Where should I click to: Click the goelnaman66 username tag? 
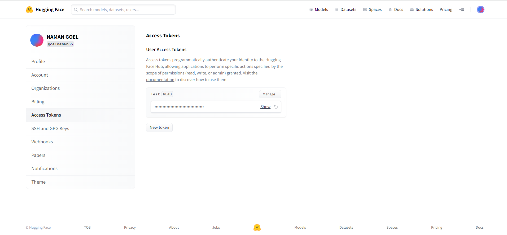point(60,44)
